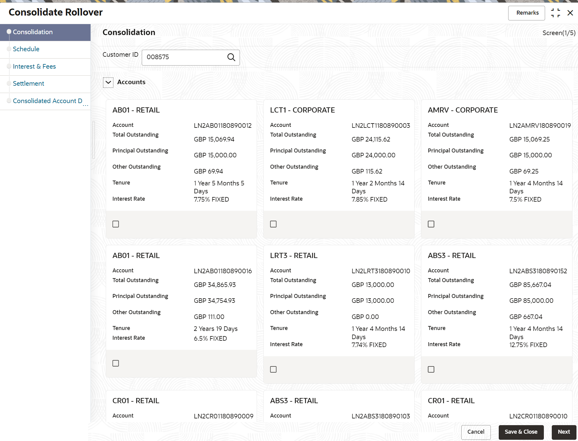Click account number LN2AB01180890012
578x441 pixels.
tap(223, 126)
